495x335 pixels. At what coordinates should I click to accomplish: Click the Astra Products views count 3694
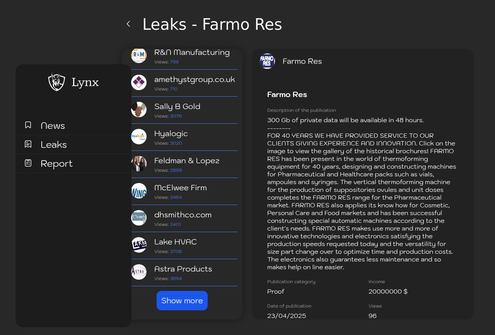(x=176, y=279)
